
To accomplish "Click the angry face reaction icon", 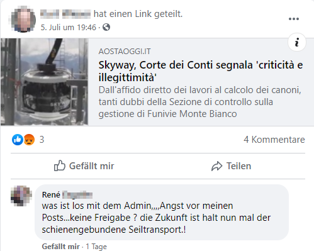I will click(x=29, y=140).
